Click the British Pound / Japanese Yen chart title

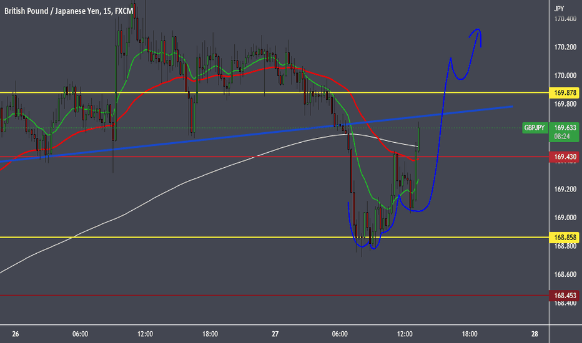tap(68, 11)
